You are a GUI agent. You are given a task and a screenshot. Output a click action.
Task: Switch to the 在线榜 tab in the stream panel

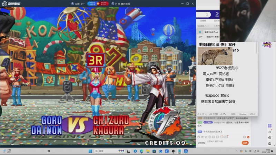pyautogui.click(x=203, y=21)
